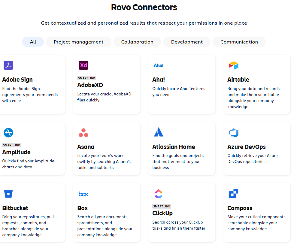Click 'Bring your repositories, pull requests' Bitbucket text

28,226
